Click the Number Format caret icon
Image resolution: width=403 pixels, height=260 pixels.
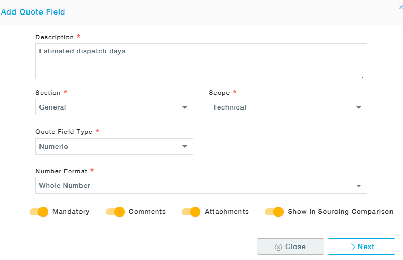tap(359, 186)
